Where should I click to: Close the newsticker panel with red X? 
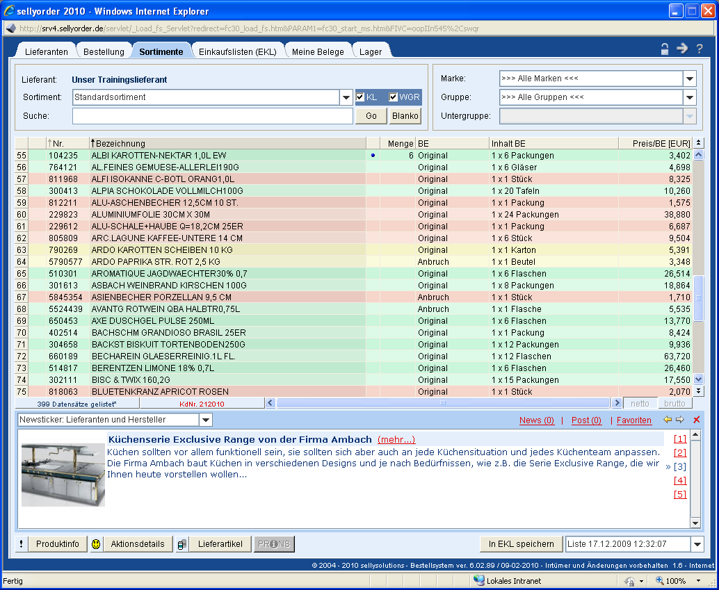coord(696,420)
